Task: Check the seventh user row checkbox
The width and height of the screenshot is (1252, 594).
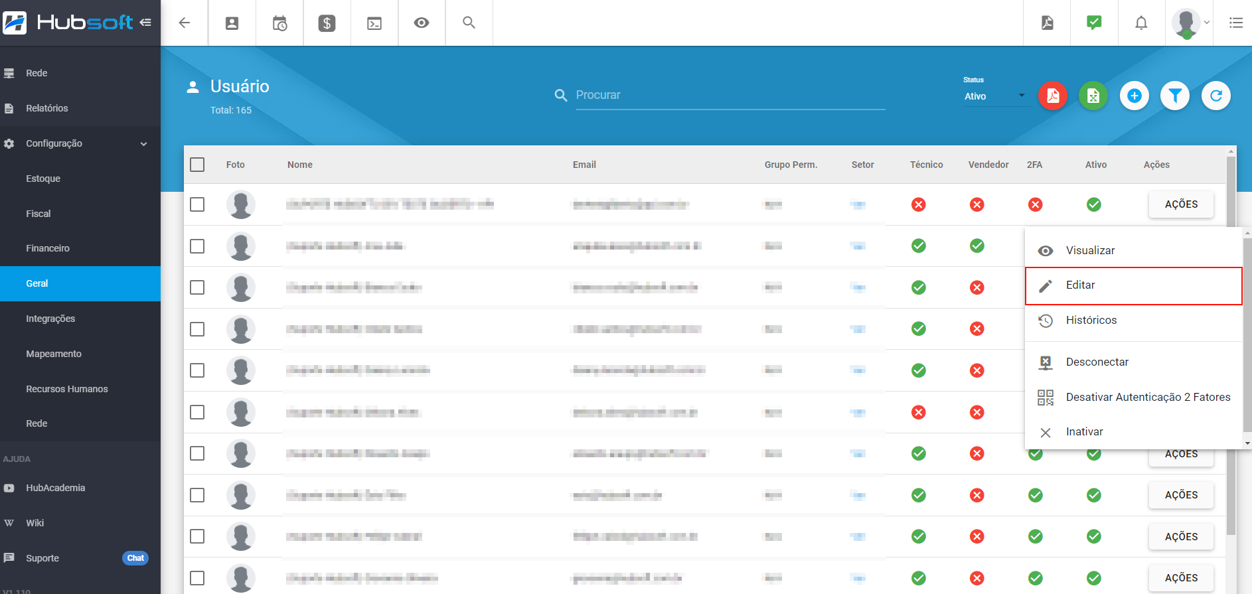Action: 197,453
